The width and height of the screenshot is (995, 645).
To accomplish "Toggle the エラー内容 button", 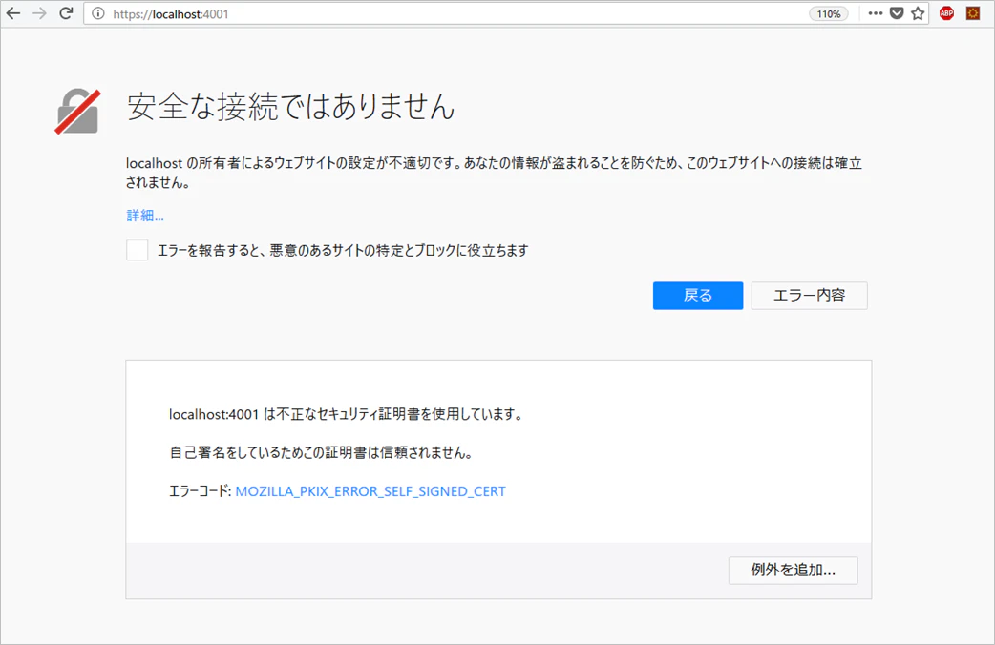I will (x=809, y=296).
